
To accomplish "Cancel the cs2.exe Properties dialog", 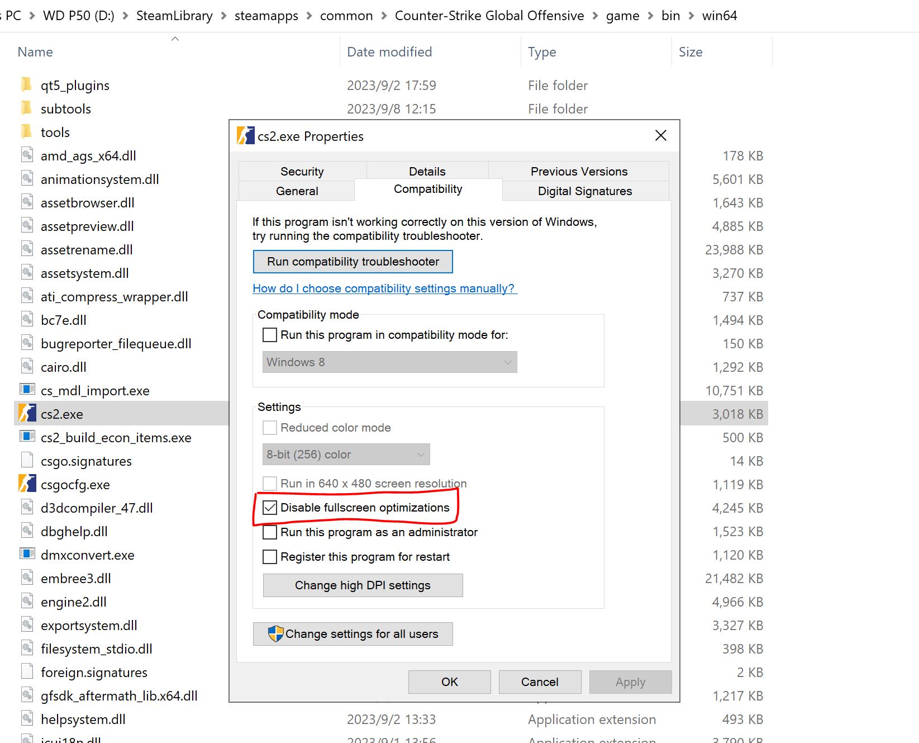I will 540,682.
